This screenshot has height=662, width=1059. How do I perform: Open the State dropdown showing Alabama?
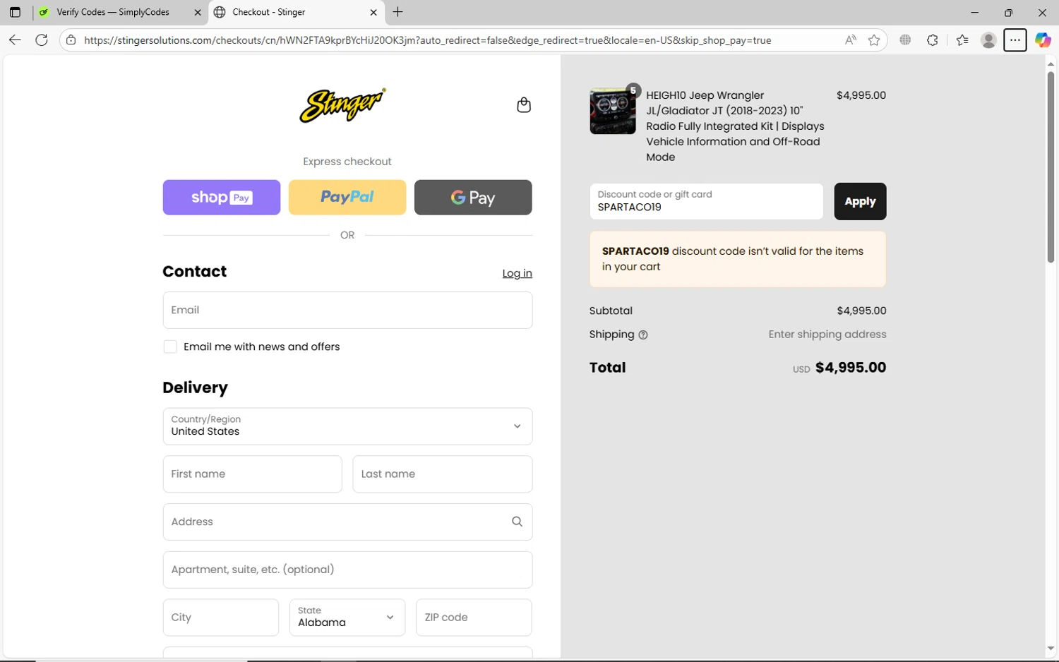point(347,618)
